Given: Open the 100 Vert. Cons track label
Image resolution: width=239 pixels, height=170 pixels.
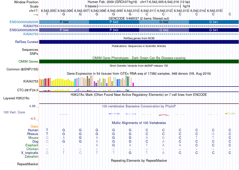Looking at the screenshot, I should tap(14, 112).
